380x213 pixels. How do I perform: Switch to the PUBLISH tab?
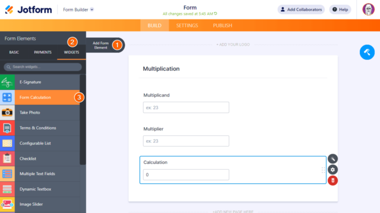click(x=223, y=25)
